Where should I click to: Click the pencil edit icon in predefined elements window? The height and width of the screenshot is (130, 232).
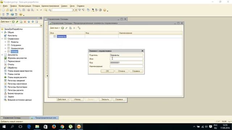pyautogui.click(x=66, y=28)
